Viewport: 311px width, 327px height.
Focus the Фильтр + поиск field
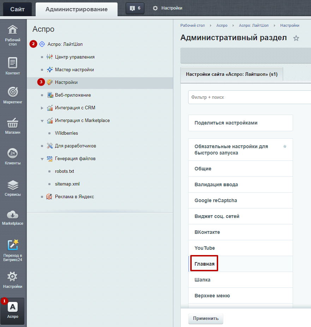point(250,97)
